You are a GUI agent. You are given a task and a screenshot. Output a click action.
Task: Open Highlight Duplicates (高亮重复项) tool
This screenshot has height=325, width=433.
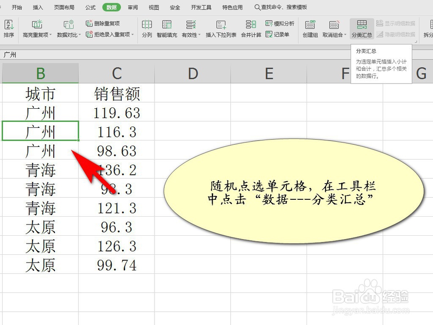click(x=36, y=29)
